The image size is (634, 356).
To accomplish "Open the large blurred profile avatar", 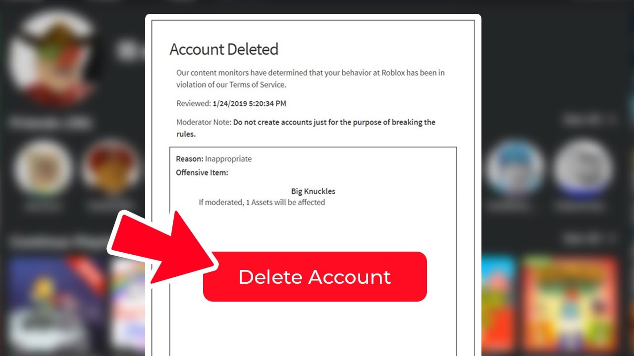I will pos(52,57).
